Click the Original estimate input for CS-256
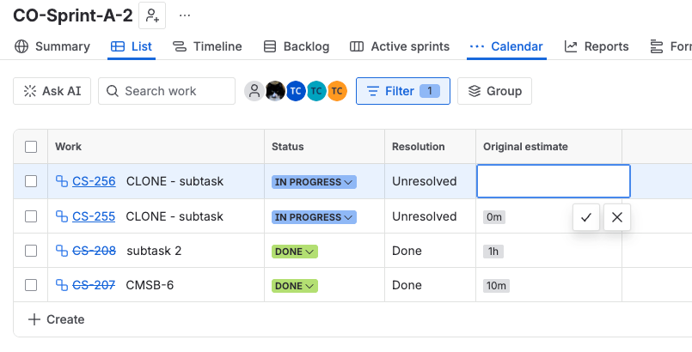This screenshot has height=352, width=692. tap(554, 181)
